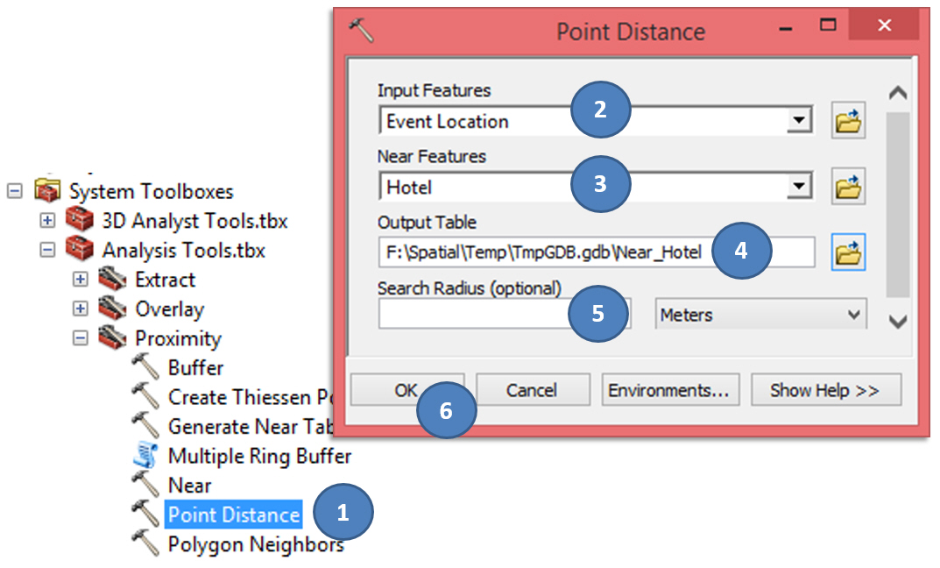Select the Create Thiessen tool label
The image size is (940, 568).
click(x=251, y=397)
